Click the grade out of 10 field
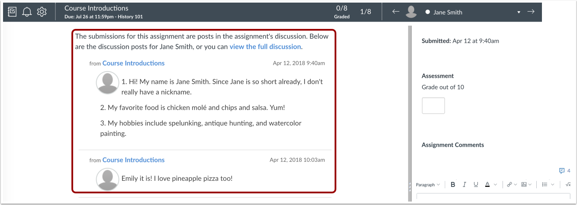577x205 pixels. pos(433,106)
